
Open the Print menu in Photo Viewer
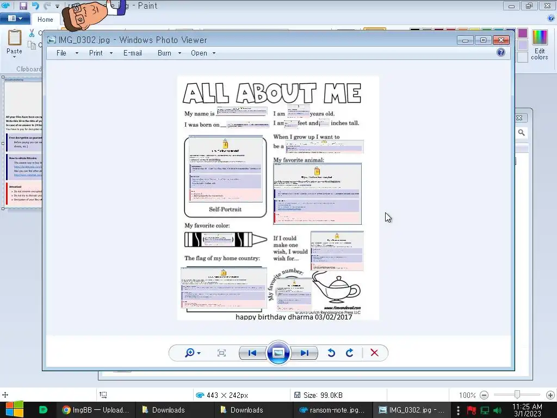pyautogui.click(x=96, y=53)
